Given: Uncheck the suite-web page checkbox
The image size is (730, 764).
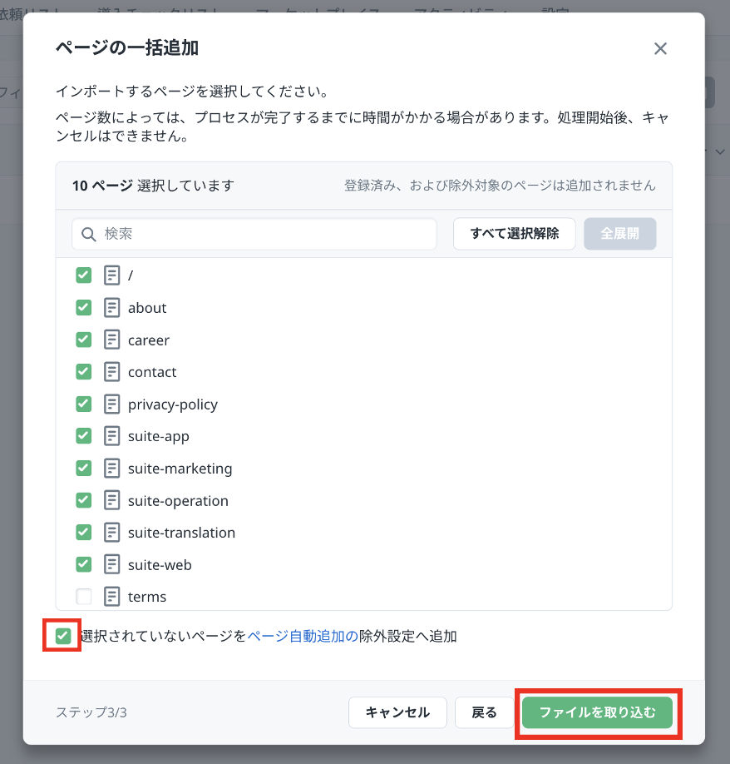Looking at the screenshot, I should pos(84,565).
